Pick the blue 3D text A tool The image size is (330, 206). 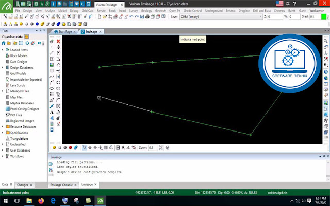click(52, 118)
